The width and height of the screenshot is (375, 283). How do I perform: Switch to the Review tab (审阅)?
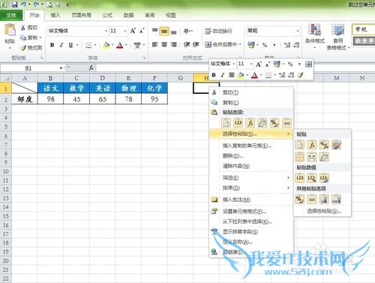[149, 15]
